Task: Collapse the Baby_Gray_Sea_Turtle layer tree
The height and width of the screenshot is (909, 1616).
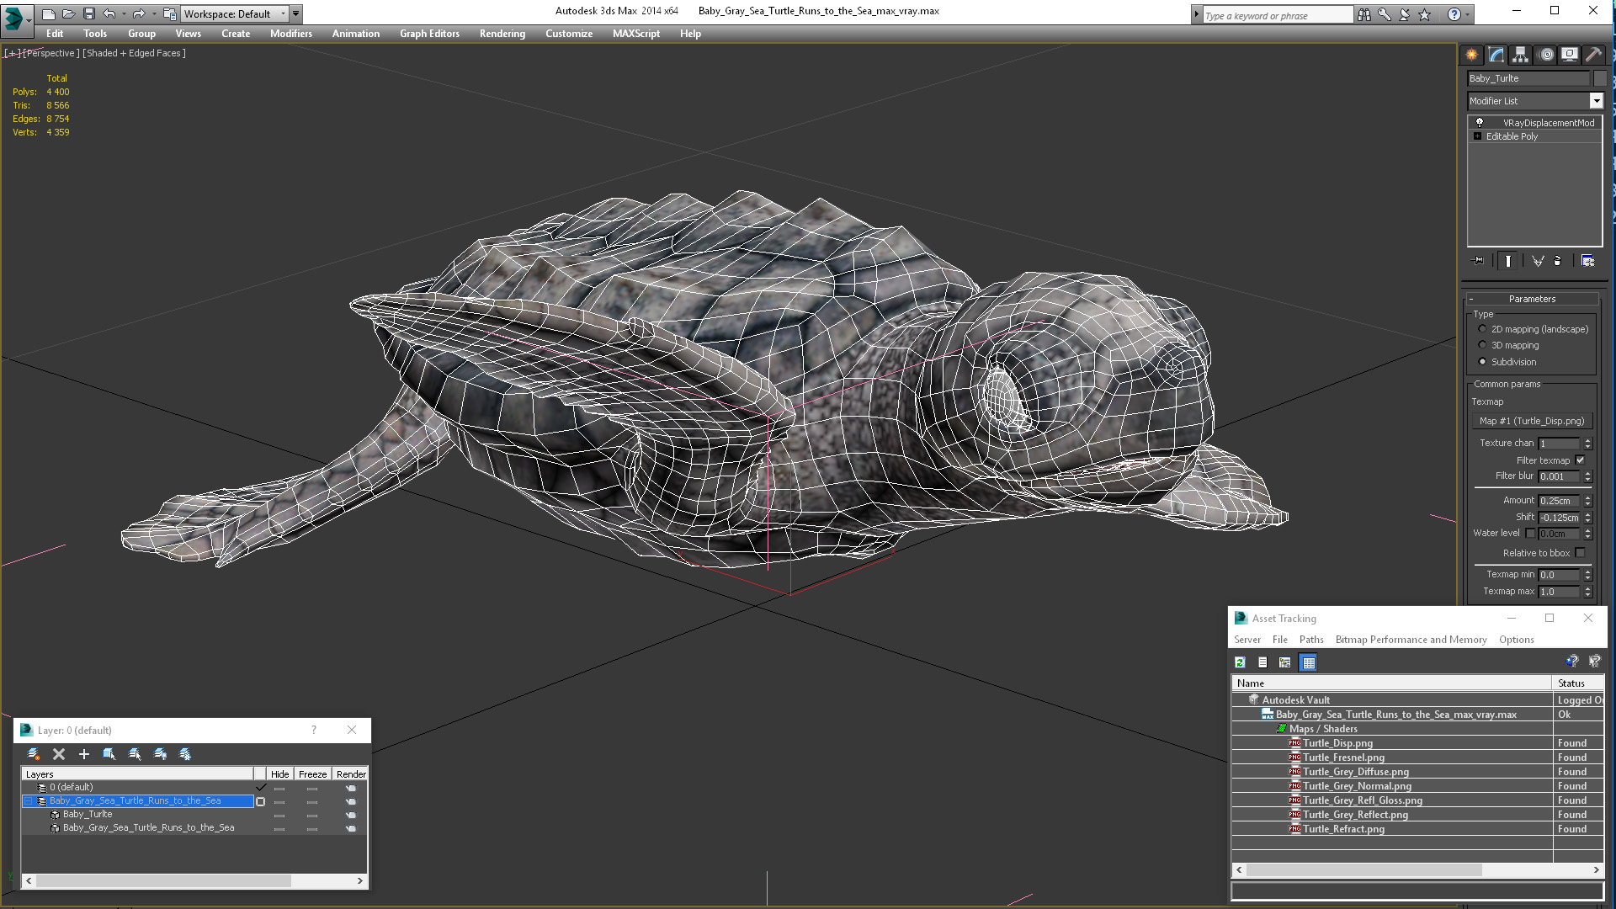Action: pyautogui.click(x=28, y=801)
